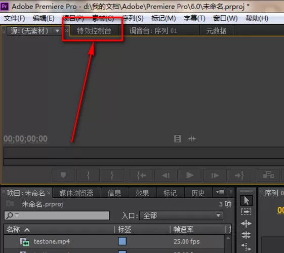Open the 编辑(E) menu
Screen dimensions: 284x253
pos(44,18)
